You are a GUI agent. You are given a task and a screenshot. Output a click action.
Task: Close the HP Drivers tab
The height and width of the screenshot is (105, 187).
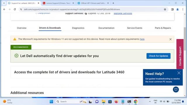(108, 3)
